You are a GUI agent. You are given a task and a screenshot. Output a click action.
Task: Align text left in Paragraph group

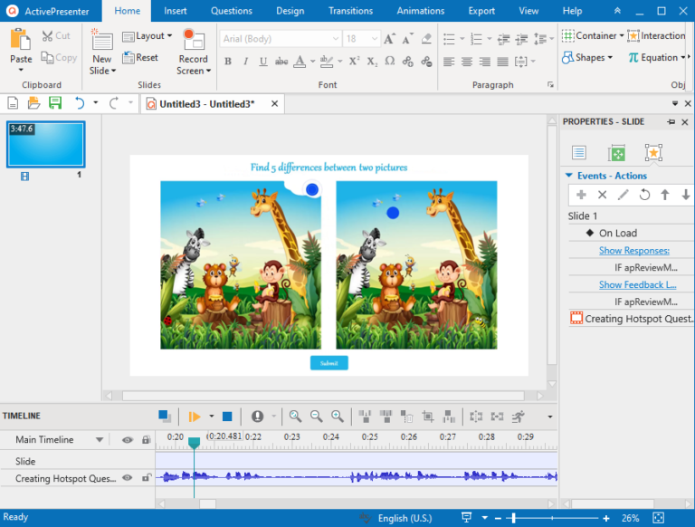(x=449, y=62)
